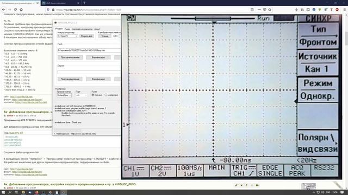Viewport: 348px width, 195px height.
Task: Open Task View on the taskbar
Action: click(x=16, y=192)
